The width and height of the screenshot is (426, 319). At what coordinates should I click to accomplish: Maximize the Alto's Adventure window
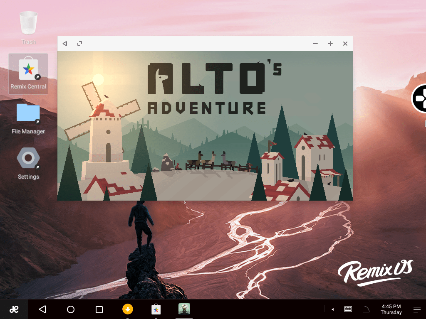pos(330,43)
